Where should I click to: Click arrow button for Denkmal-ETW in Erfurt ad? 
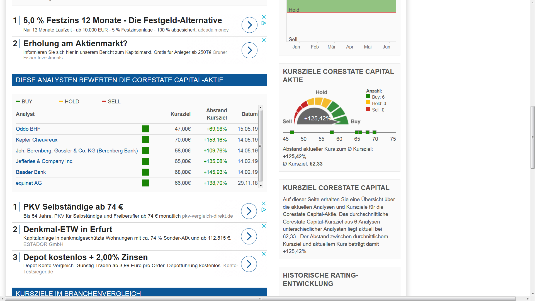249,236
